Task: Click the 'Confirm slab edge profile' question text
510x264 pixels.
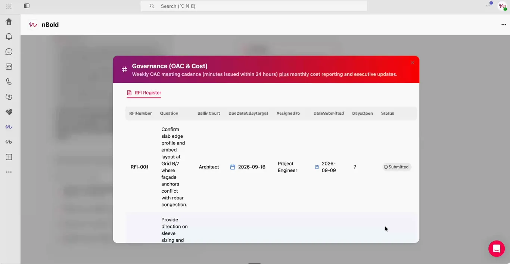Action: [174, 167]
